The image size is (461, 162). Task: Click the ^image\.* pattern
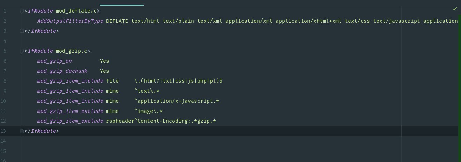click(148, 111)
